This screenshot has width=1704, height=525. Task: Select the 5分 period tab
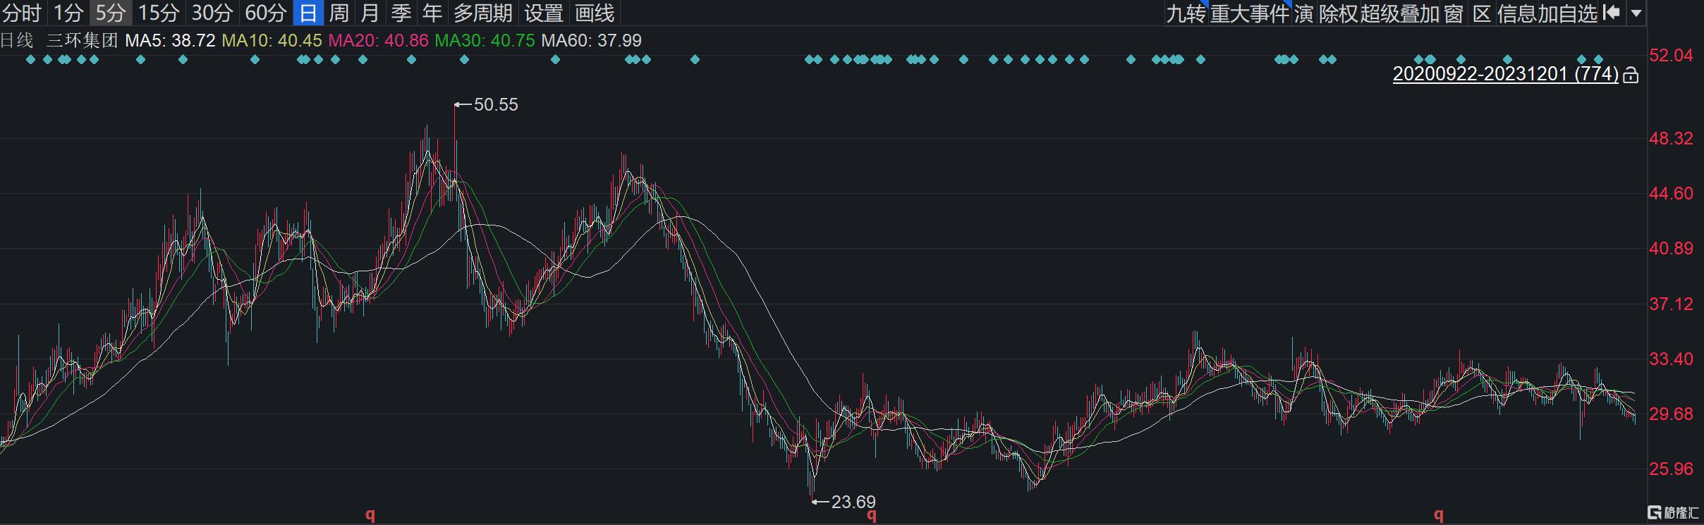tap(111, 13)
